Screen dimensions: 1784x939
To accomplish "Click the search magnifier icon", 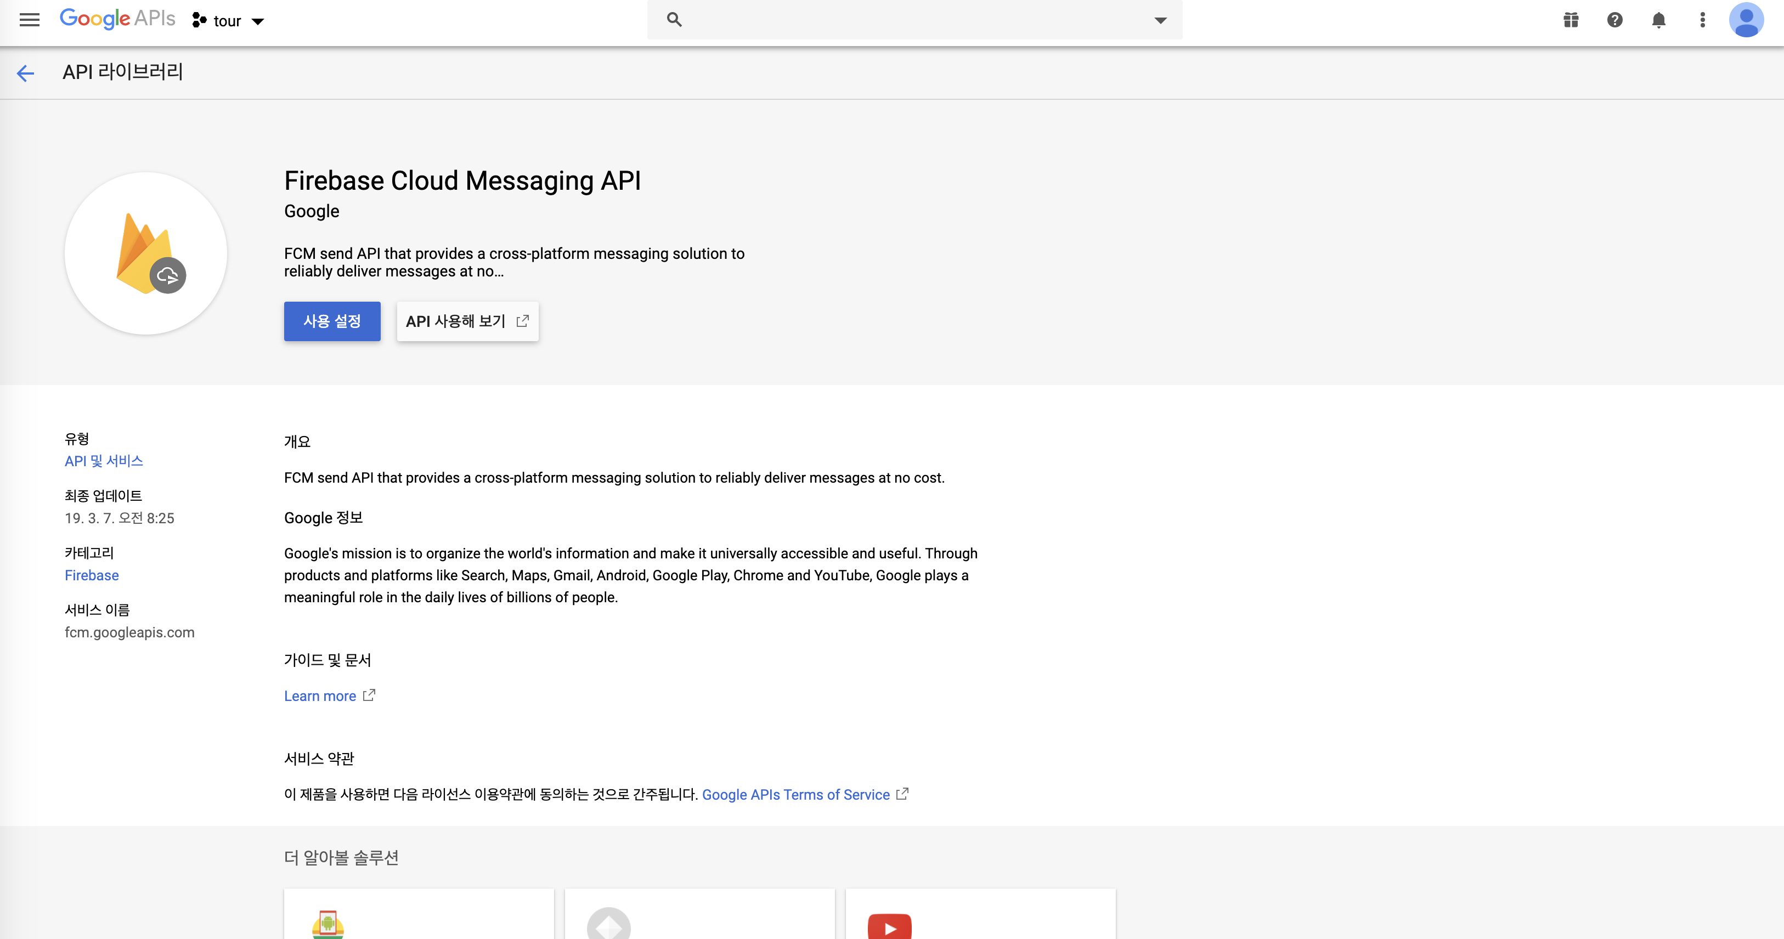I will pos(674,20).
